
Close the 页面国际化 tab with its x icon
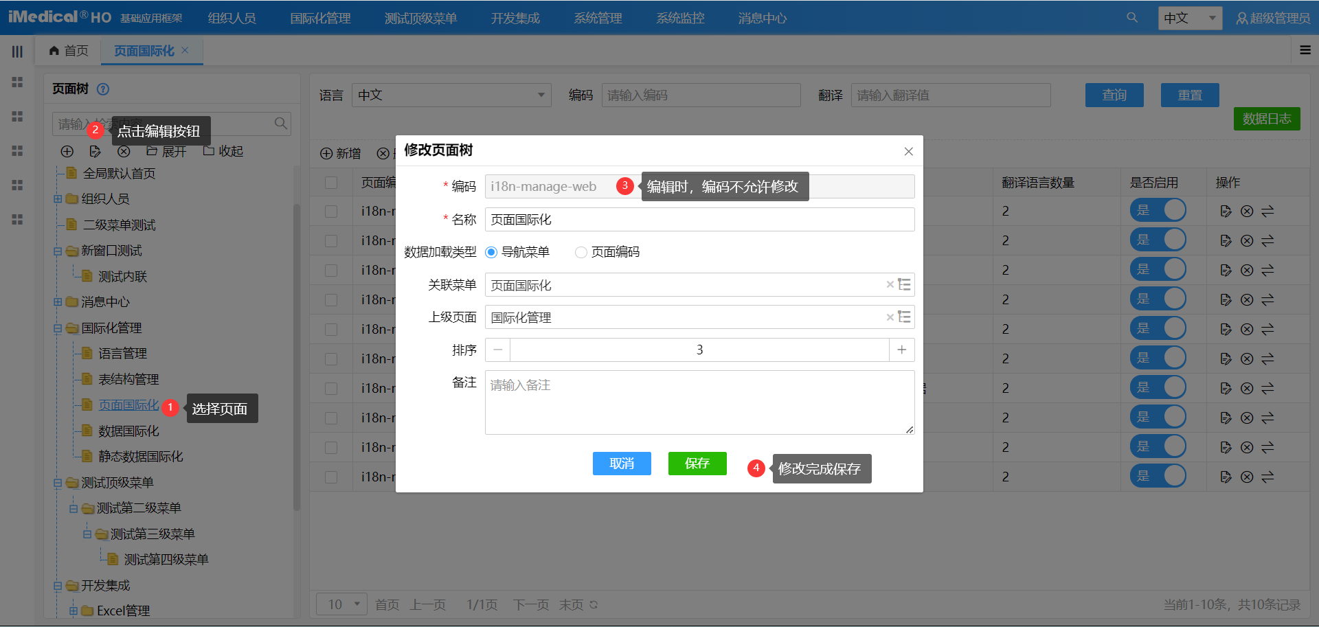[185, 50]
